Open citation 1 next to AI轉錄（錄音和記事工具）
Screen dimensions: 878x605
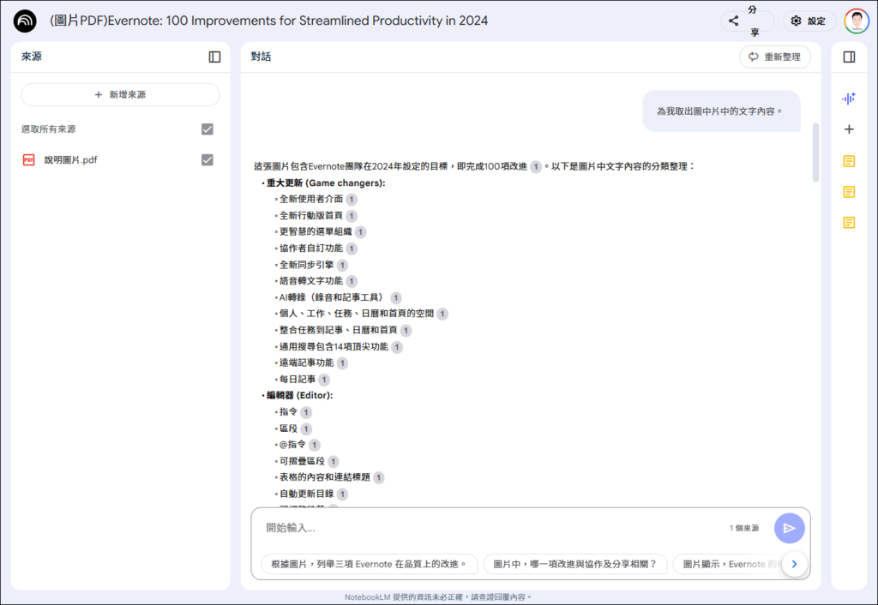[x=395, y=297]
